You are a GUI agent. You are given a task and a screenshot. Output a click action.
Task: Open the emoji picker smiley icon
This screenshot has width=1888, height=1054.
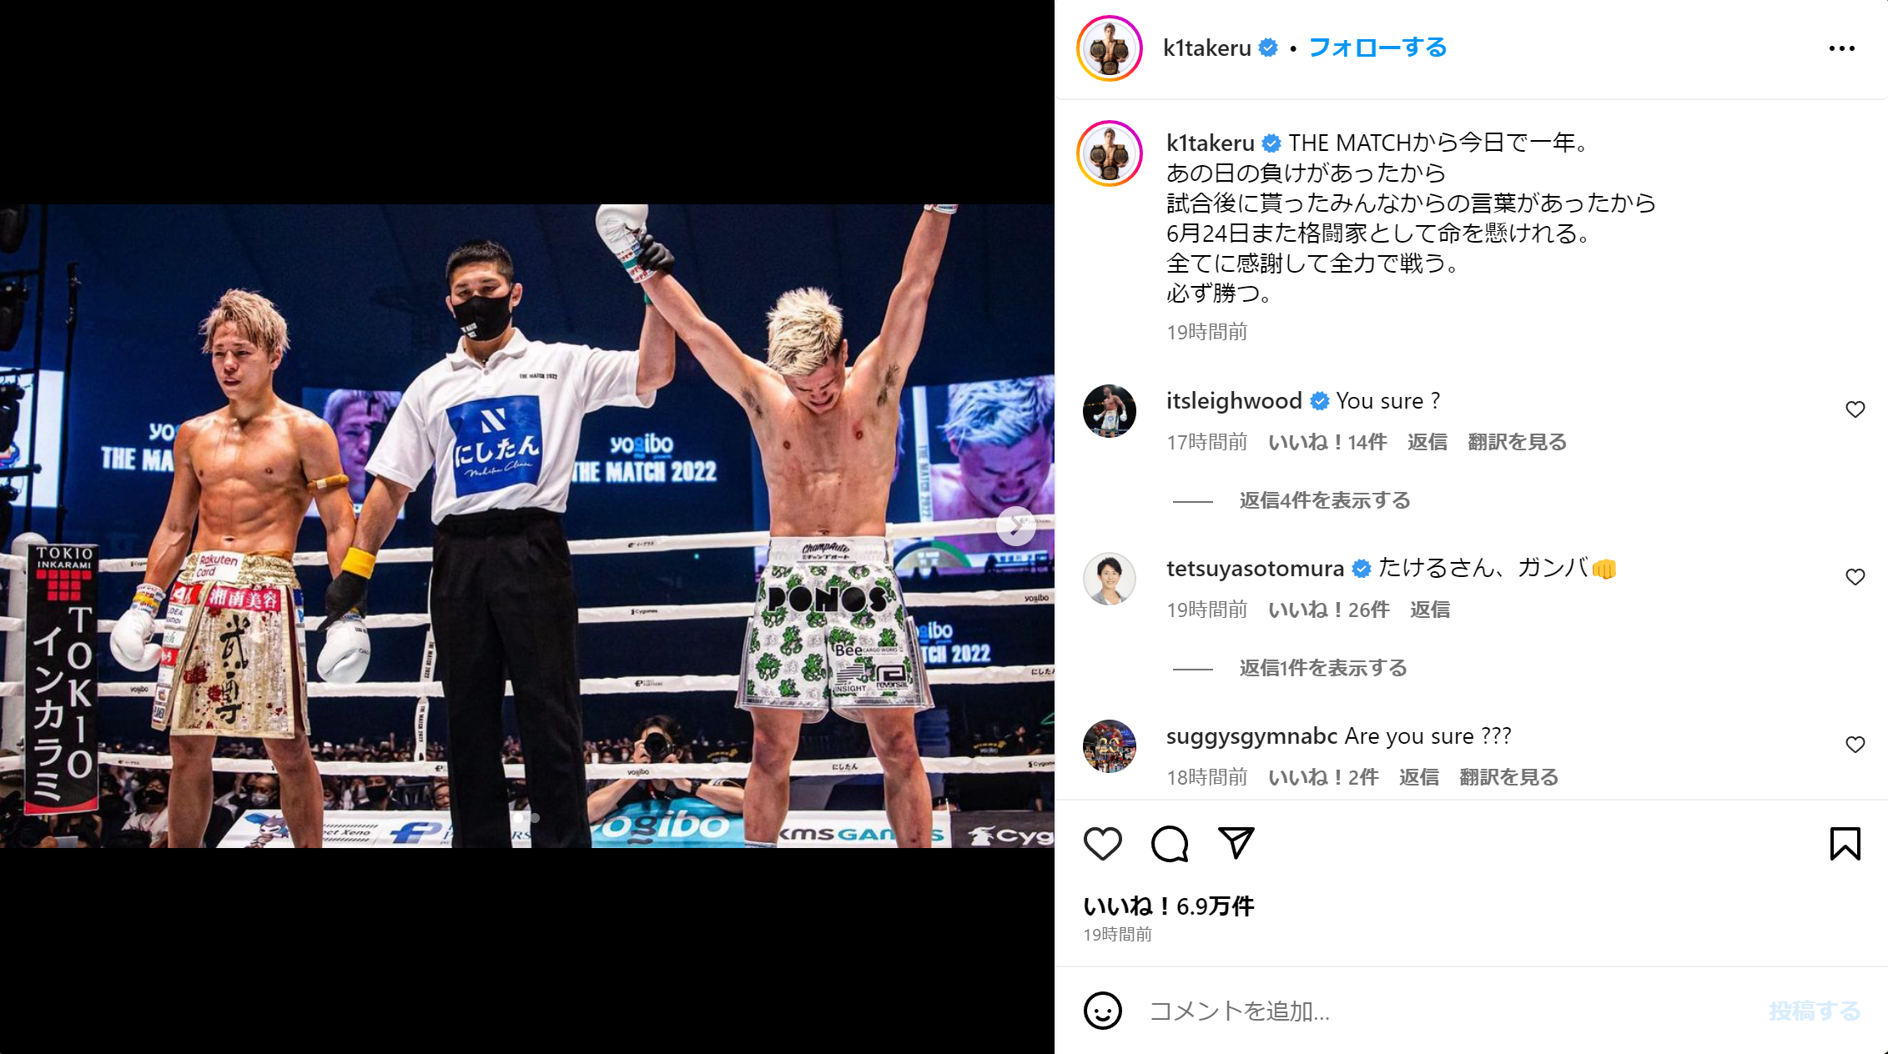pyautogui.click(x=1102, y=1011)
